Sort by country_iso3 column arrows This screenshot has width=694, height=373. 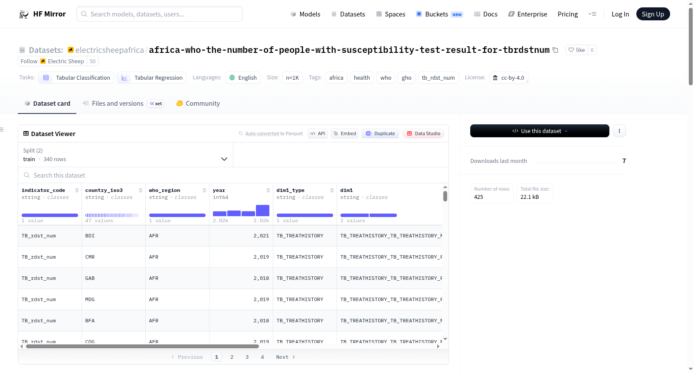tap(141, 191)
